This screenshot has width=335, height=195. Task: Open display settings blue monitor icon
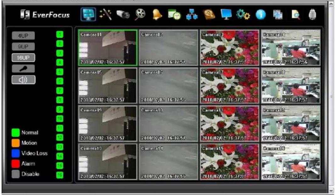click(x=226, y=14)
